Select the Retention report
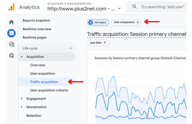Viewport: 192px width, 124px height. pyautogui.click(x=34, y=115)
